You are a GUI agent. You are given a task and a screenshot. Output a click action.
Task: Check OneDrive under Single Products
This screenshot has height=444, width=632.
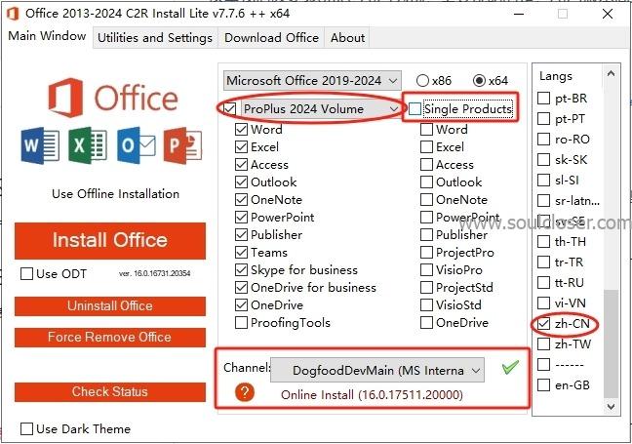(x=426, y=323)
